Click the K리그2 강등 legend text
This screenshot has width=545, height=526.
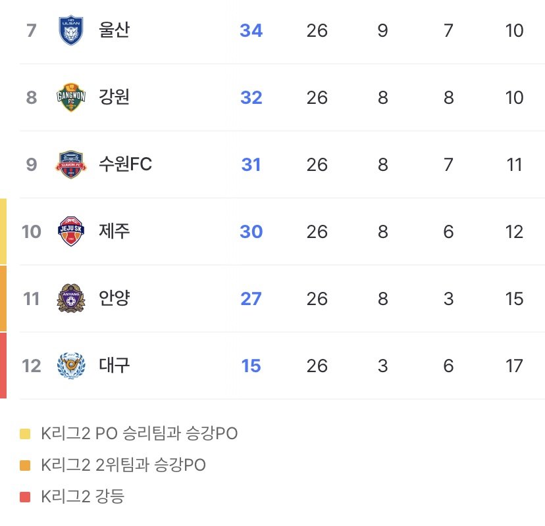pyautogui.click(x=82, y=497)
